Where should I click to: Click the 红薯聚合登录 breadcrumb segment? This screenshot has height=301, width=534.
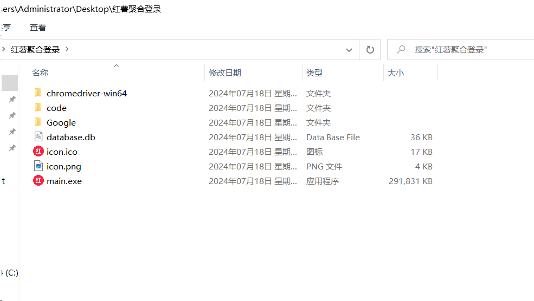(35, 49)
